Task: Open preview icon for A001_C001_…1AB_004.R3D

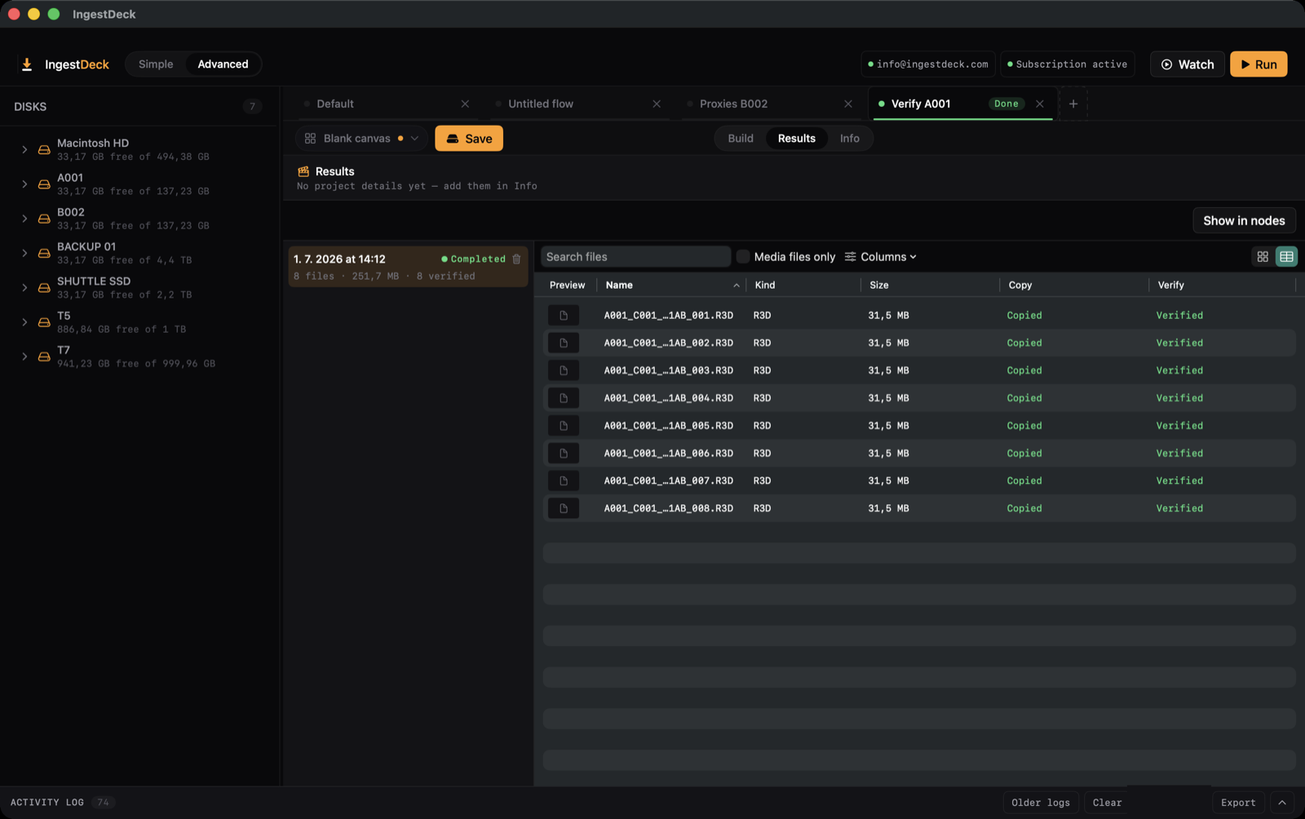Action: click(564, 398)
